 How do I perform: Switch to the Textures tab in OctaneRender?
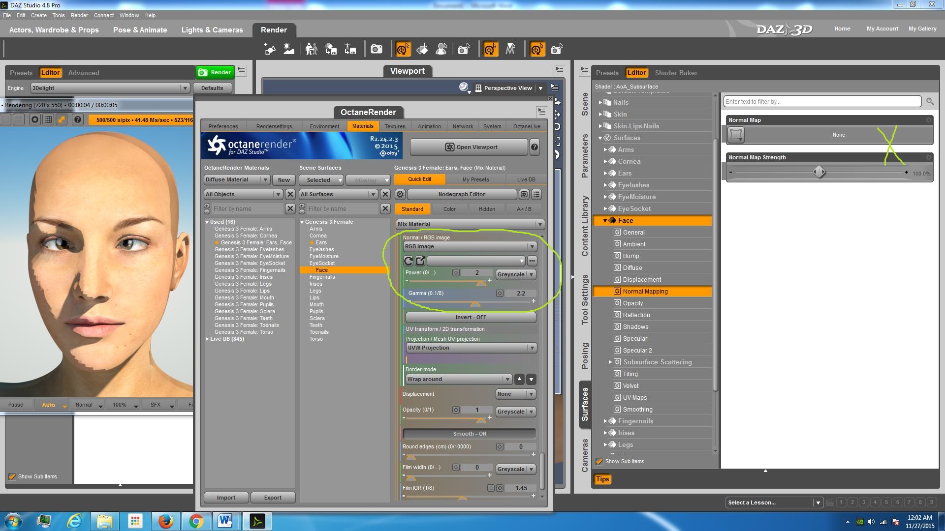(395, 126)
